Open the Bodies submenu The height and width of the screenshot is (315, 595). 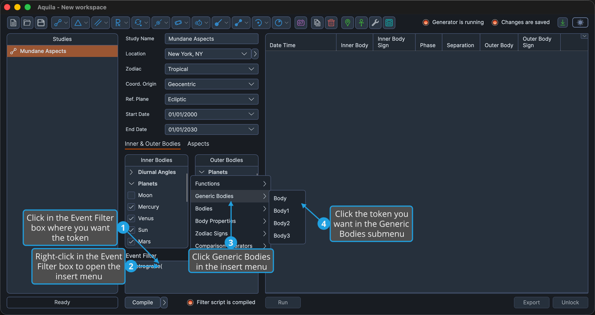tap(230, 209)
